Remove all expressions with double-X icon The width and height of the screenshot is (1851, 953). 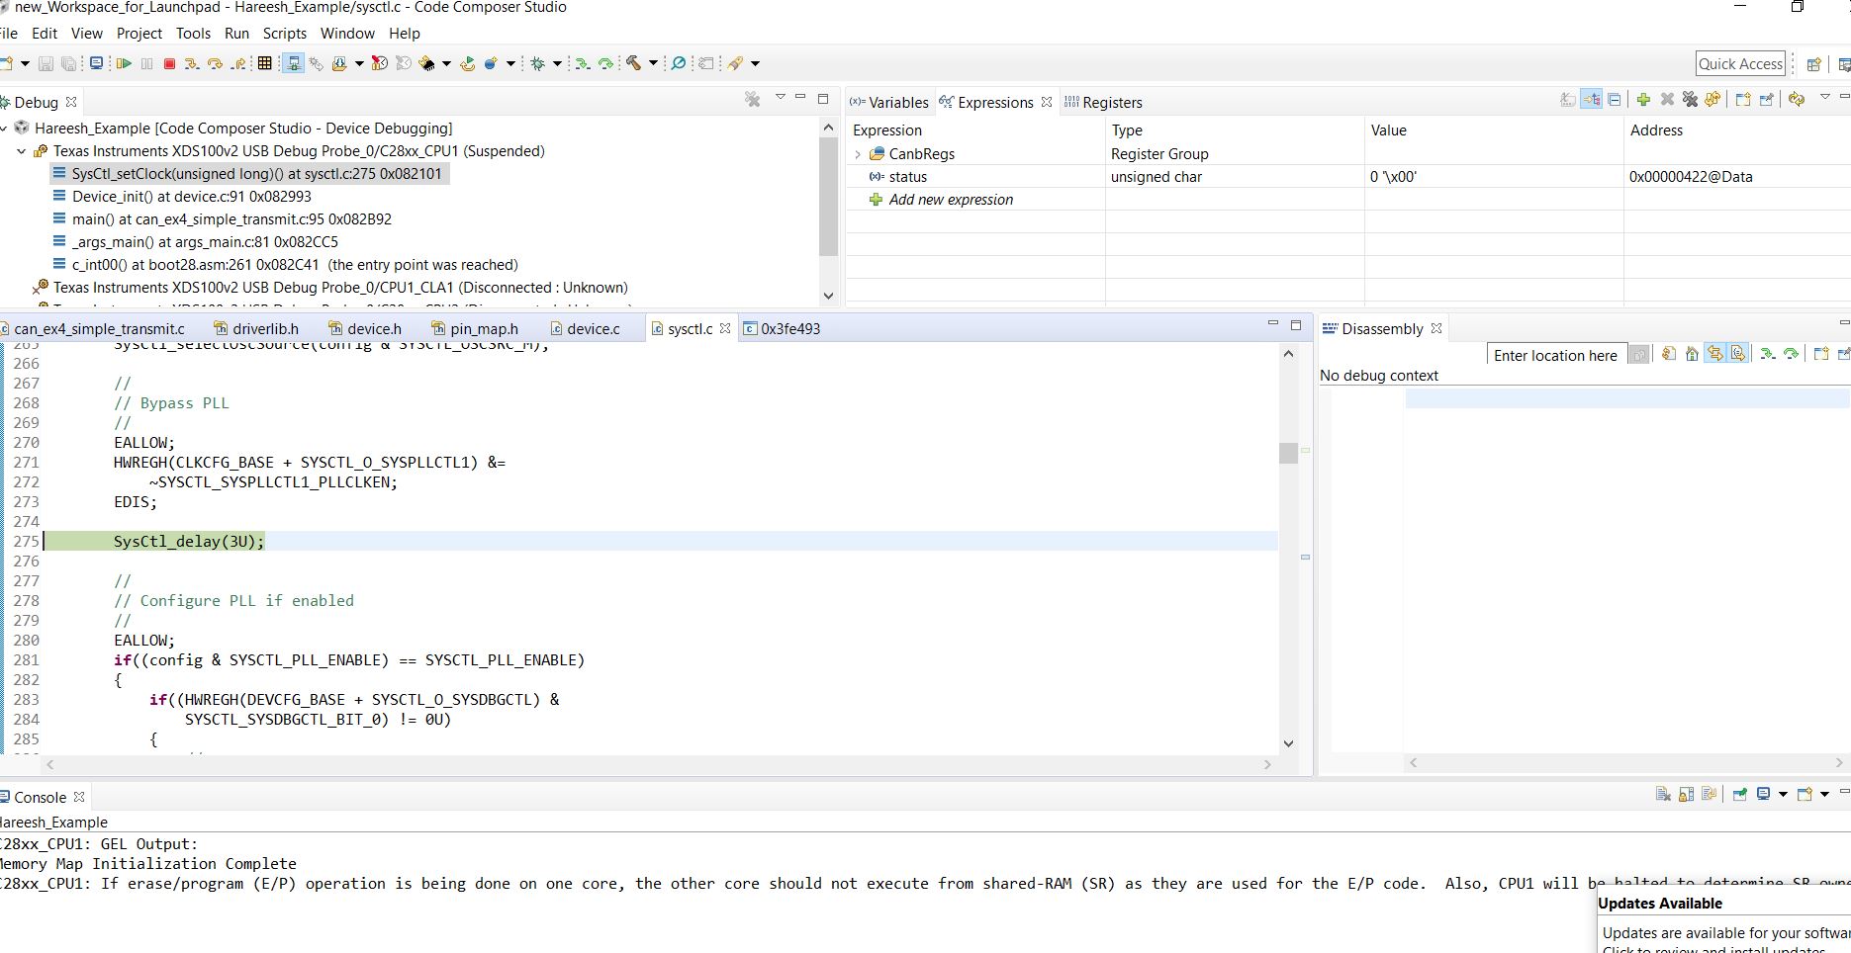[x=1690, y=100]
